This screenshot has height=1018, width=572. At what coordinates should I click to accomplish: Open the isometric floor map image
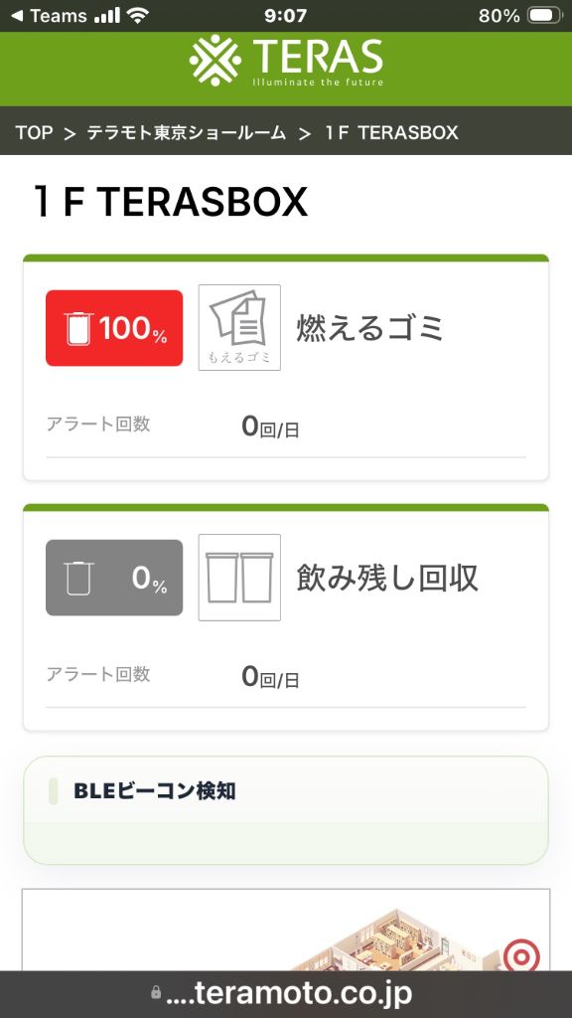coord(286,930)
